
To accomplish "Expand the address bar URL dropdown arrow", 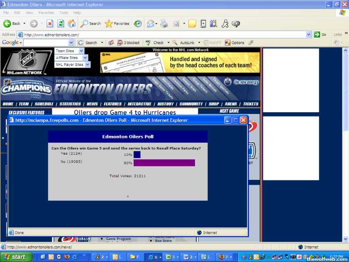I will pos(309,34).
